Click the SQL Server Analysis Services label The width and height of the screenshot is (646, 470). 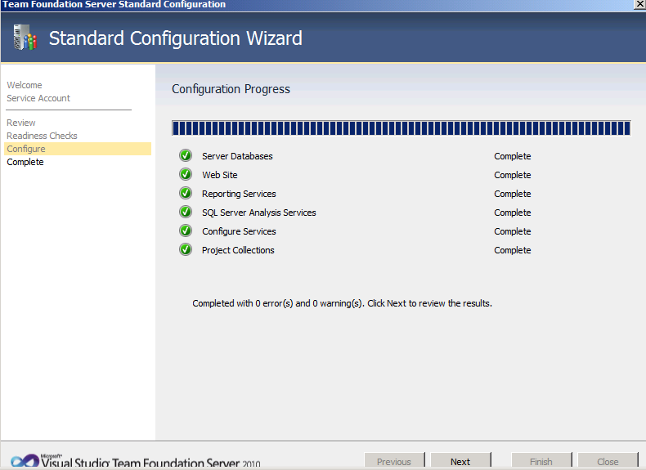pos(258,213)
